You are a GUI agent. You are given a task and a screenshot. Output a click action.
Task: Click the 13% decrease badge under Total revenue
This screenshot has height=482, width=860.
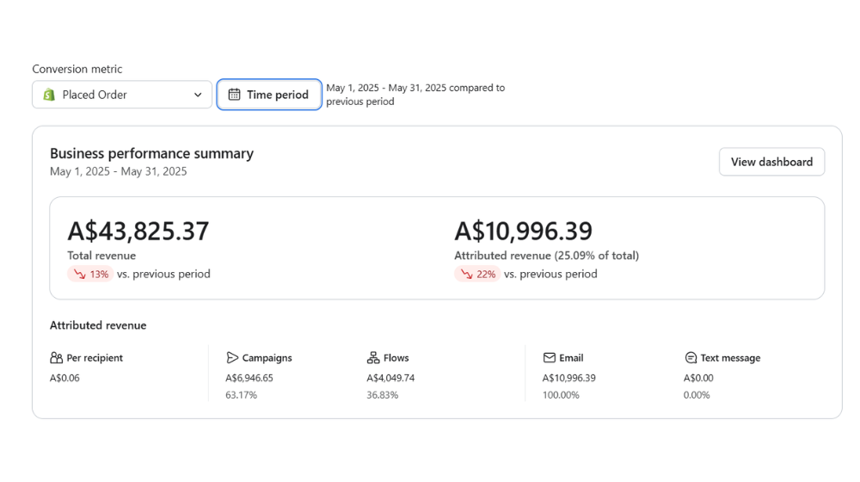(90, 274)
